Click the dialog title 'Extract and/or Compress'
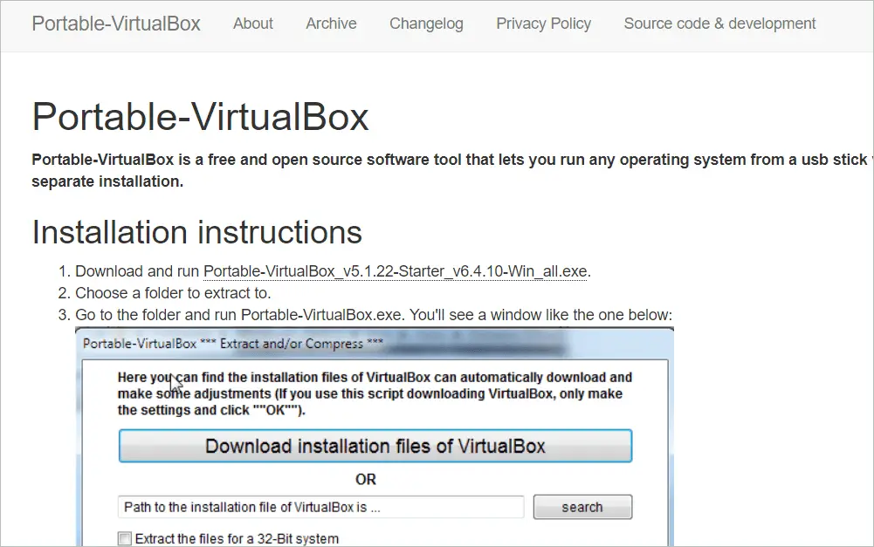This screenshot has height=547, width=874. (233, 344)
